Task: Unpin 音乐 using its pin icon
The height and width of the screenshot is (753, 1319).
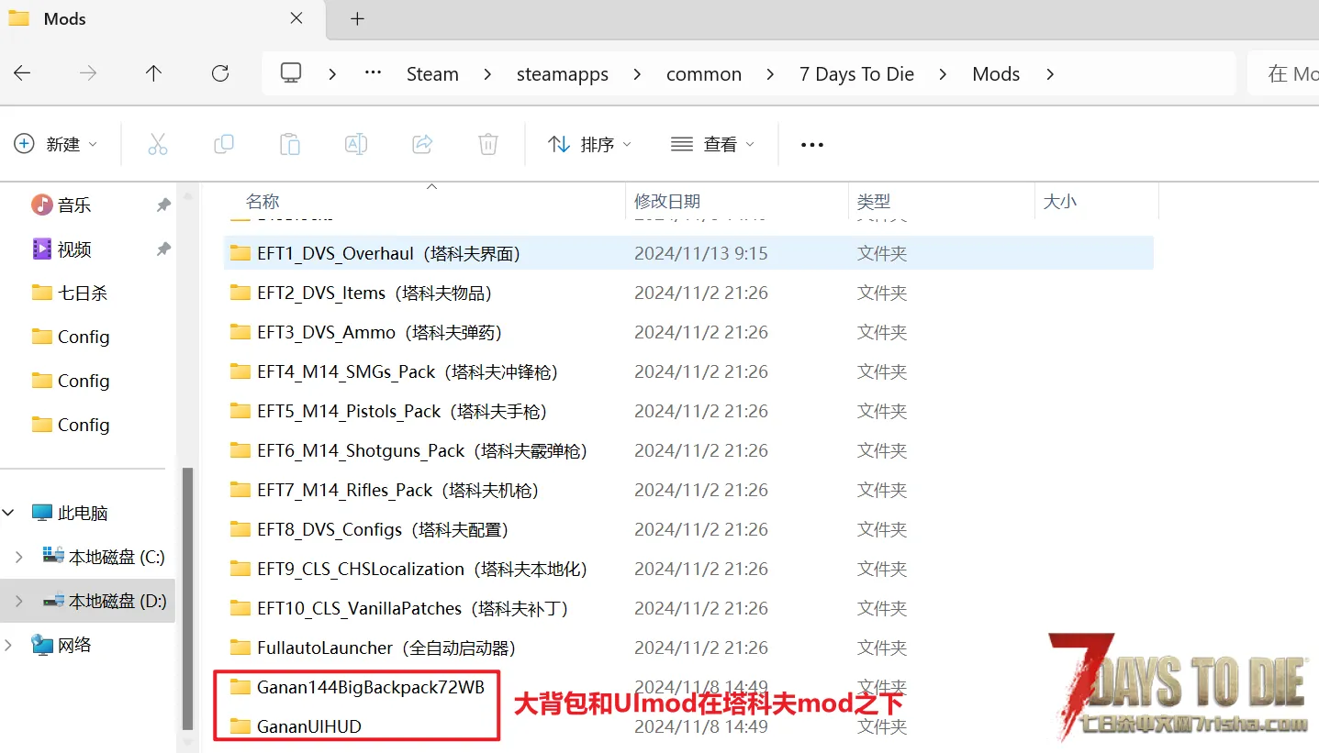Action: [163, 205]
